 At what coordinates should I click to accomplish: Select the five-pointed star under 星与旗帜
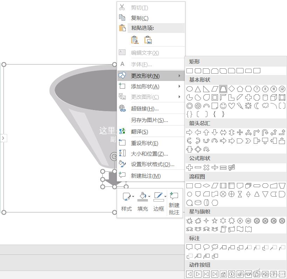coord(214,221)
